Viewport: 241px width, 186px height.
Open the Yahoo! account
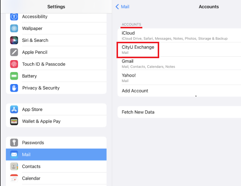pyautogui.click(x=179, y=78)
